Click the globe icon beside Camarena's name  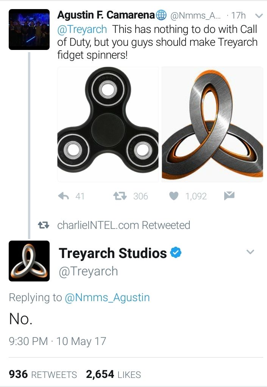coord(161,15)
